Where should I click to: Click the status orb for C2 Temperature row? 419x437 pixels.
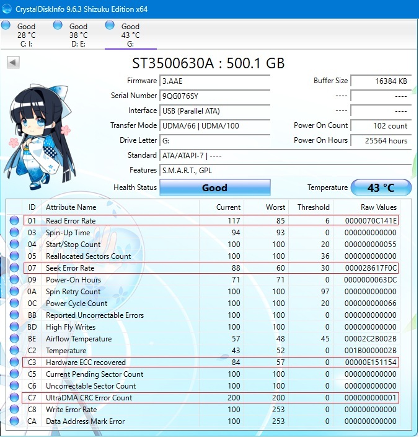tap(14, 350)
